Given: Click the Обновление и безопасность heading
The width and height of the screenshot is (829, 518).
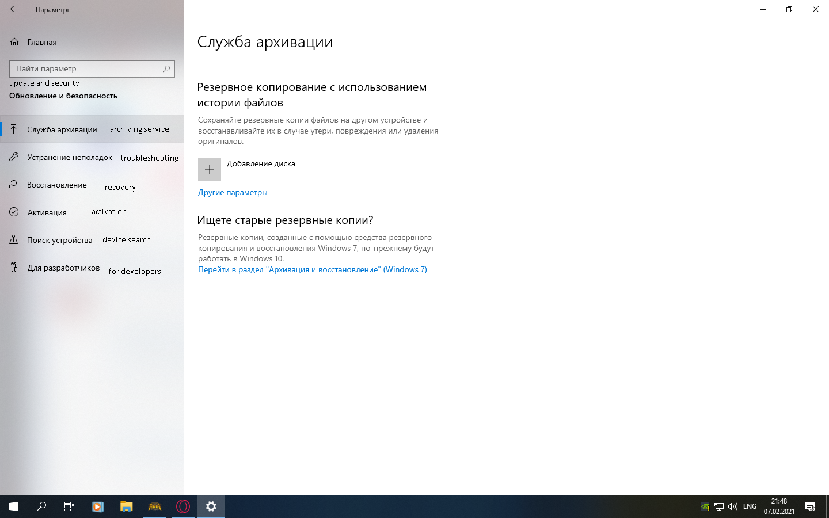Looking at the screenshot, I should pos(63,96).
